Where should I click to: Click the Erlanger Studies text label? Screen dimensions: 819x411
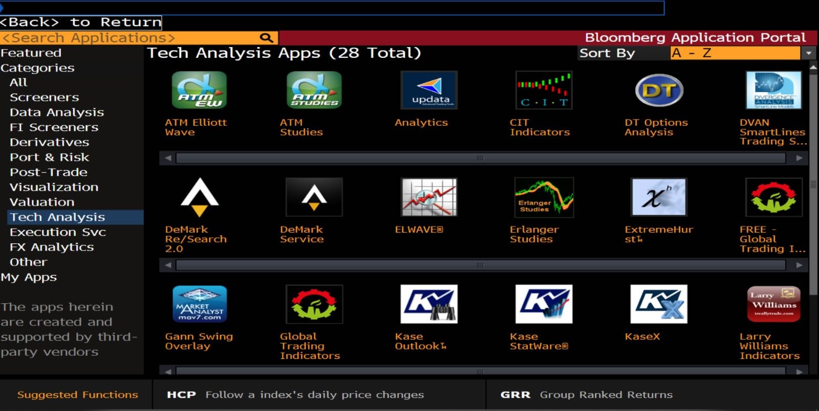click(534, 234)
